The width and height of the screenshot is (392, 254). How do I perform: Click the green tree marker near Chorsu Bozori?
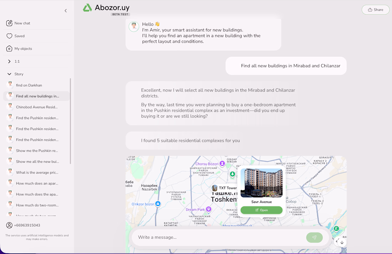232,174
